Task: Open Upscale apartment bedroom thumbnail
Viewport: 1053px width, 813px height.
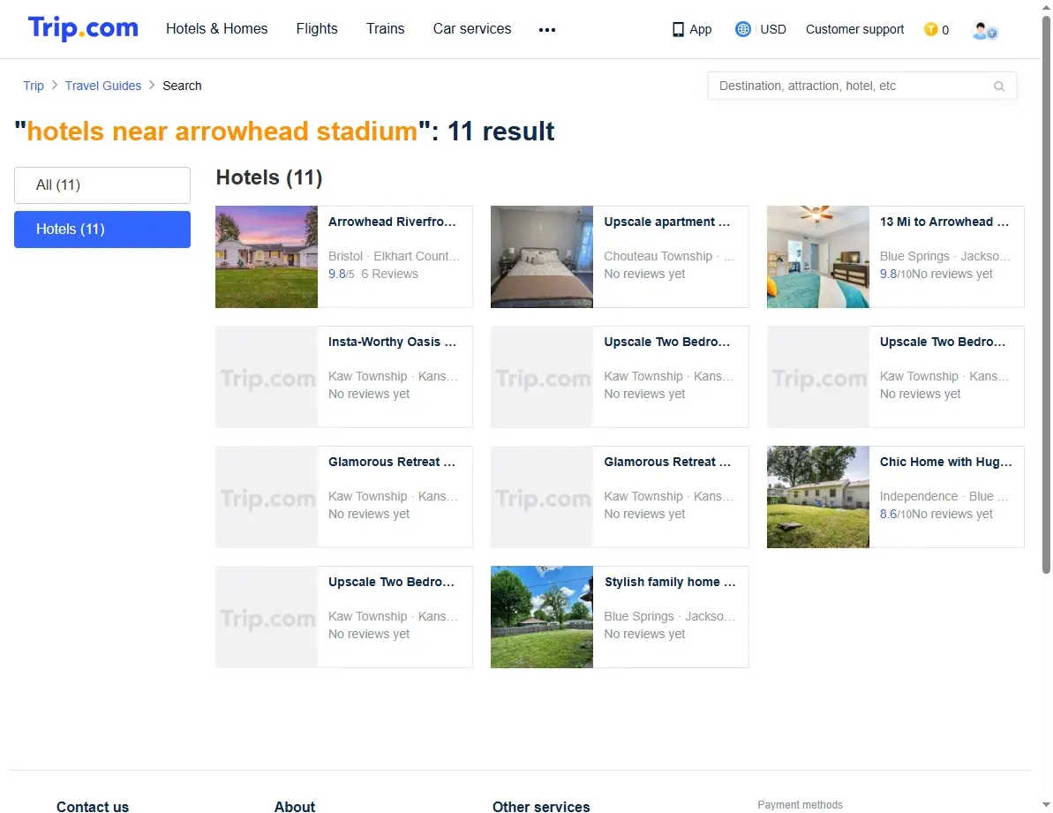Action: coord(542,257)
